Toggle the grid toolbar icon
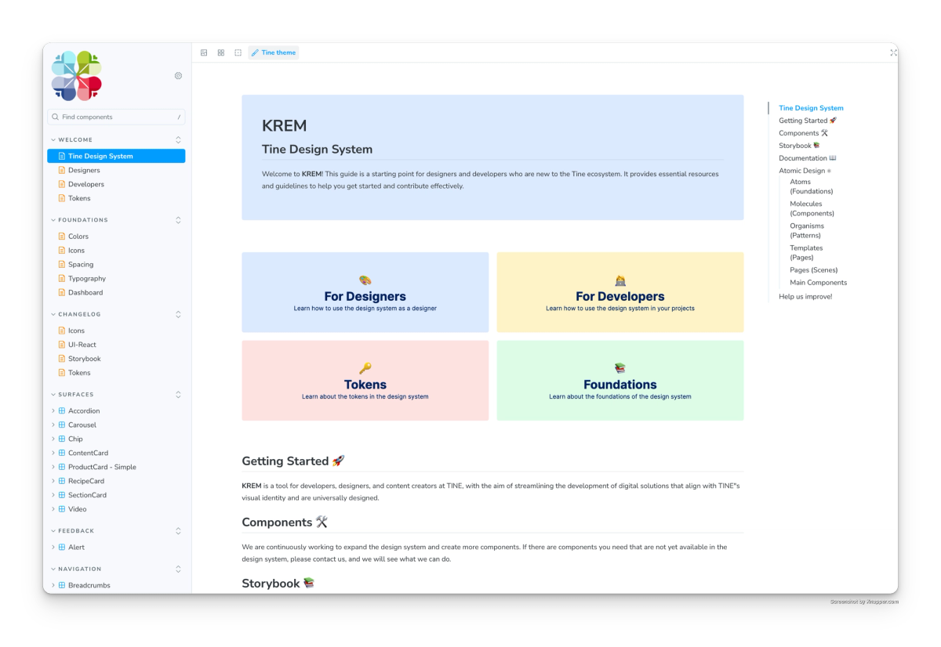941x647 pixels. (221, 52)
